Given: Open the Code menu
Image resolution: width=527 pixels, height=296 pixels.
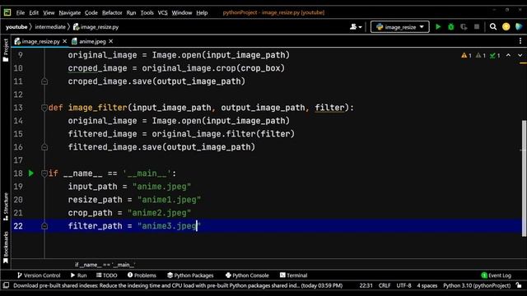Looking at the screenshot, I should (x=91, y=13).
